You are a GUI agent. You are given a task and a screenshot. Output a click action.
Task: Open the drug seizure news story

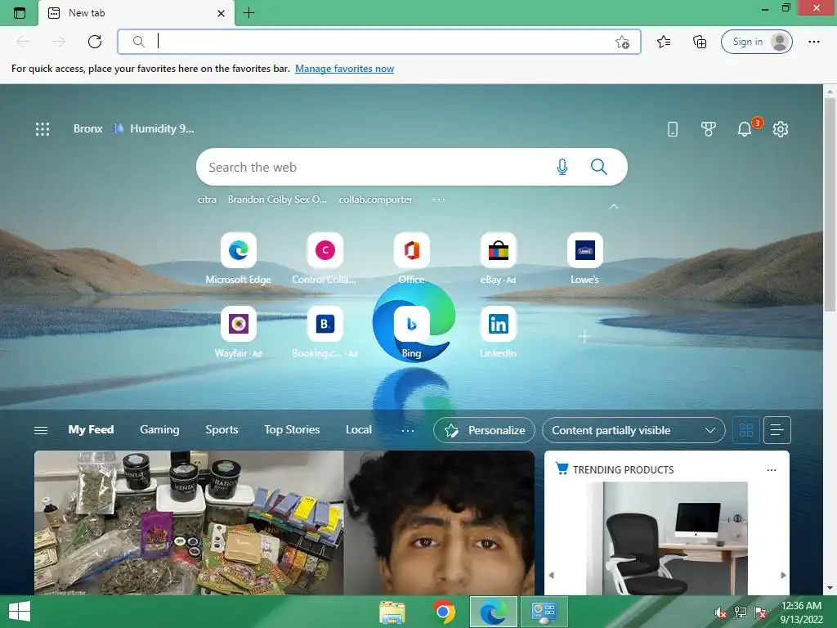(284, 523)
